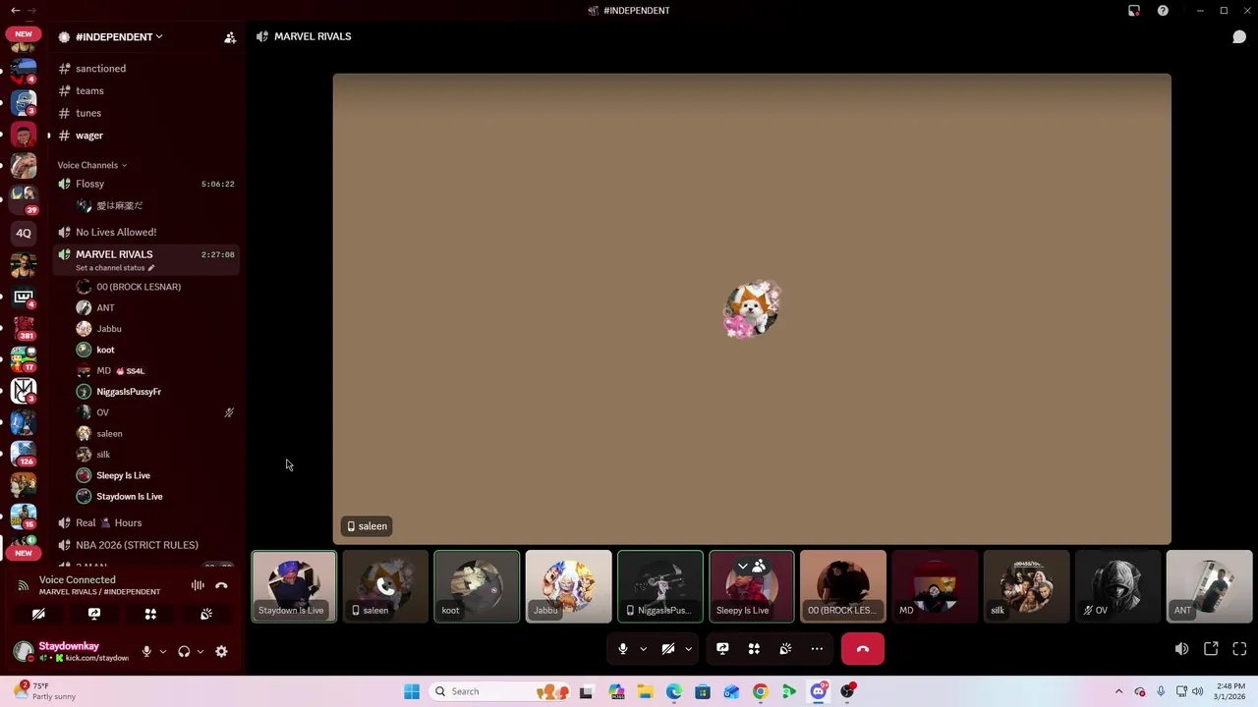Open input device arrow in the user panel
1258x707 pixels.
click(x=163, y=651)
